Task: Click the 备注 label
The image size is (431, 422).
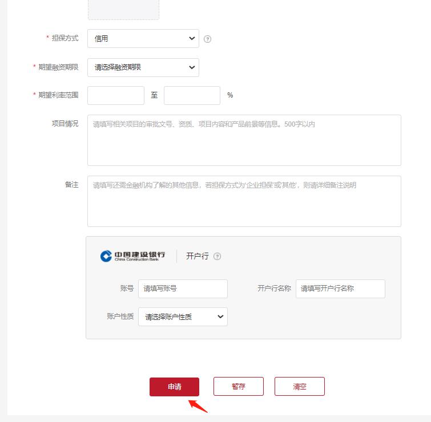Action: point(71,185)
